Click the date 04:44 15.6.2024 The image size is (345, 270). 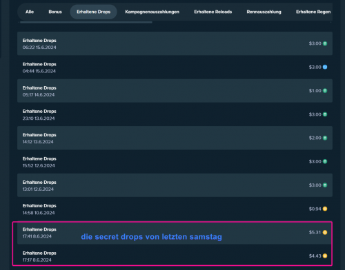pos(39,71)
